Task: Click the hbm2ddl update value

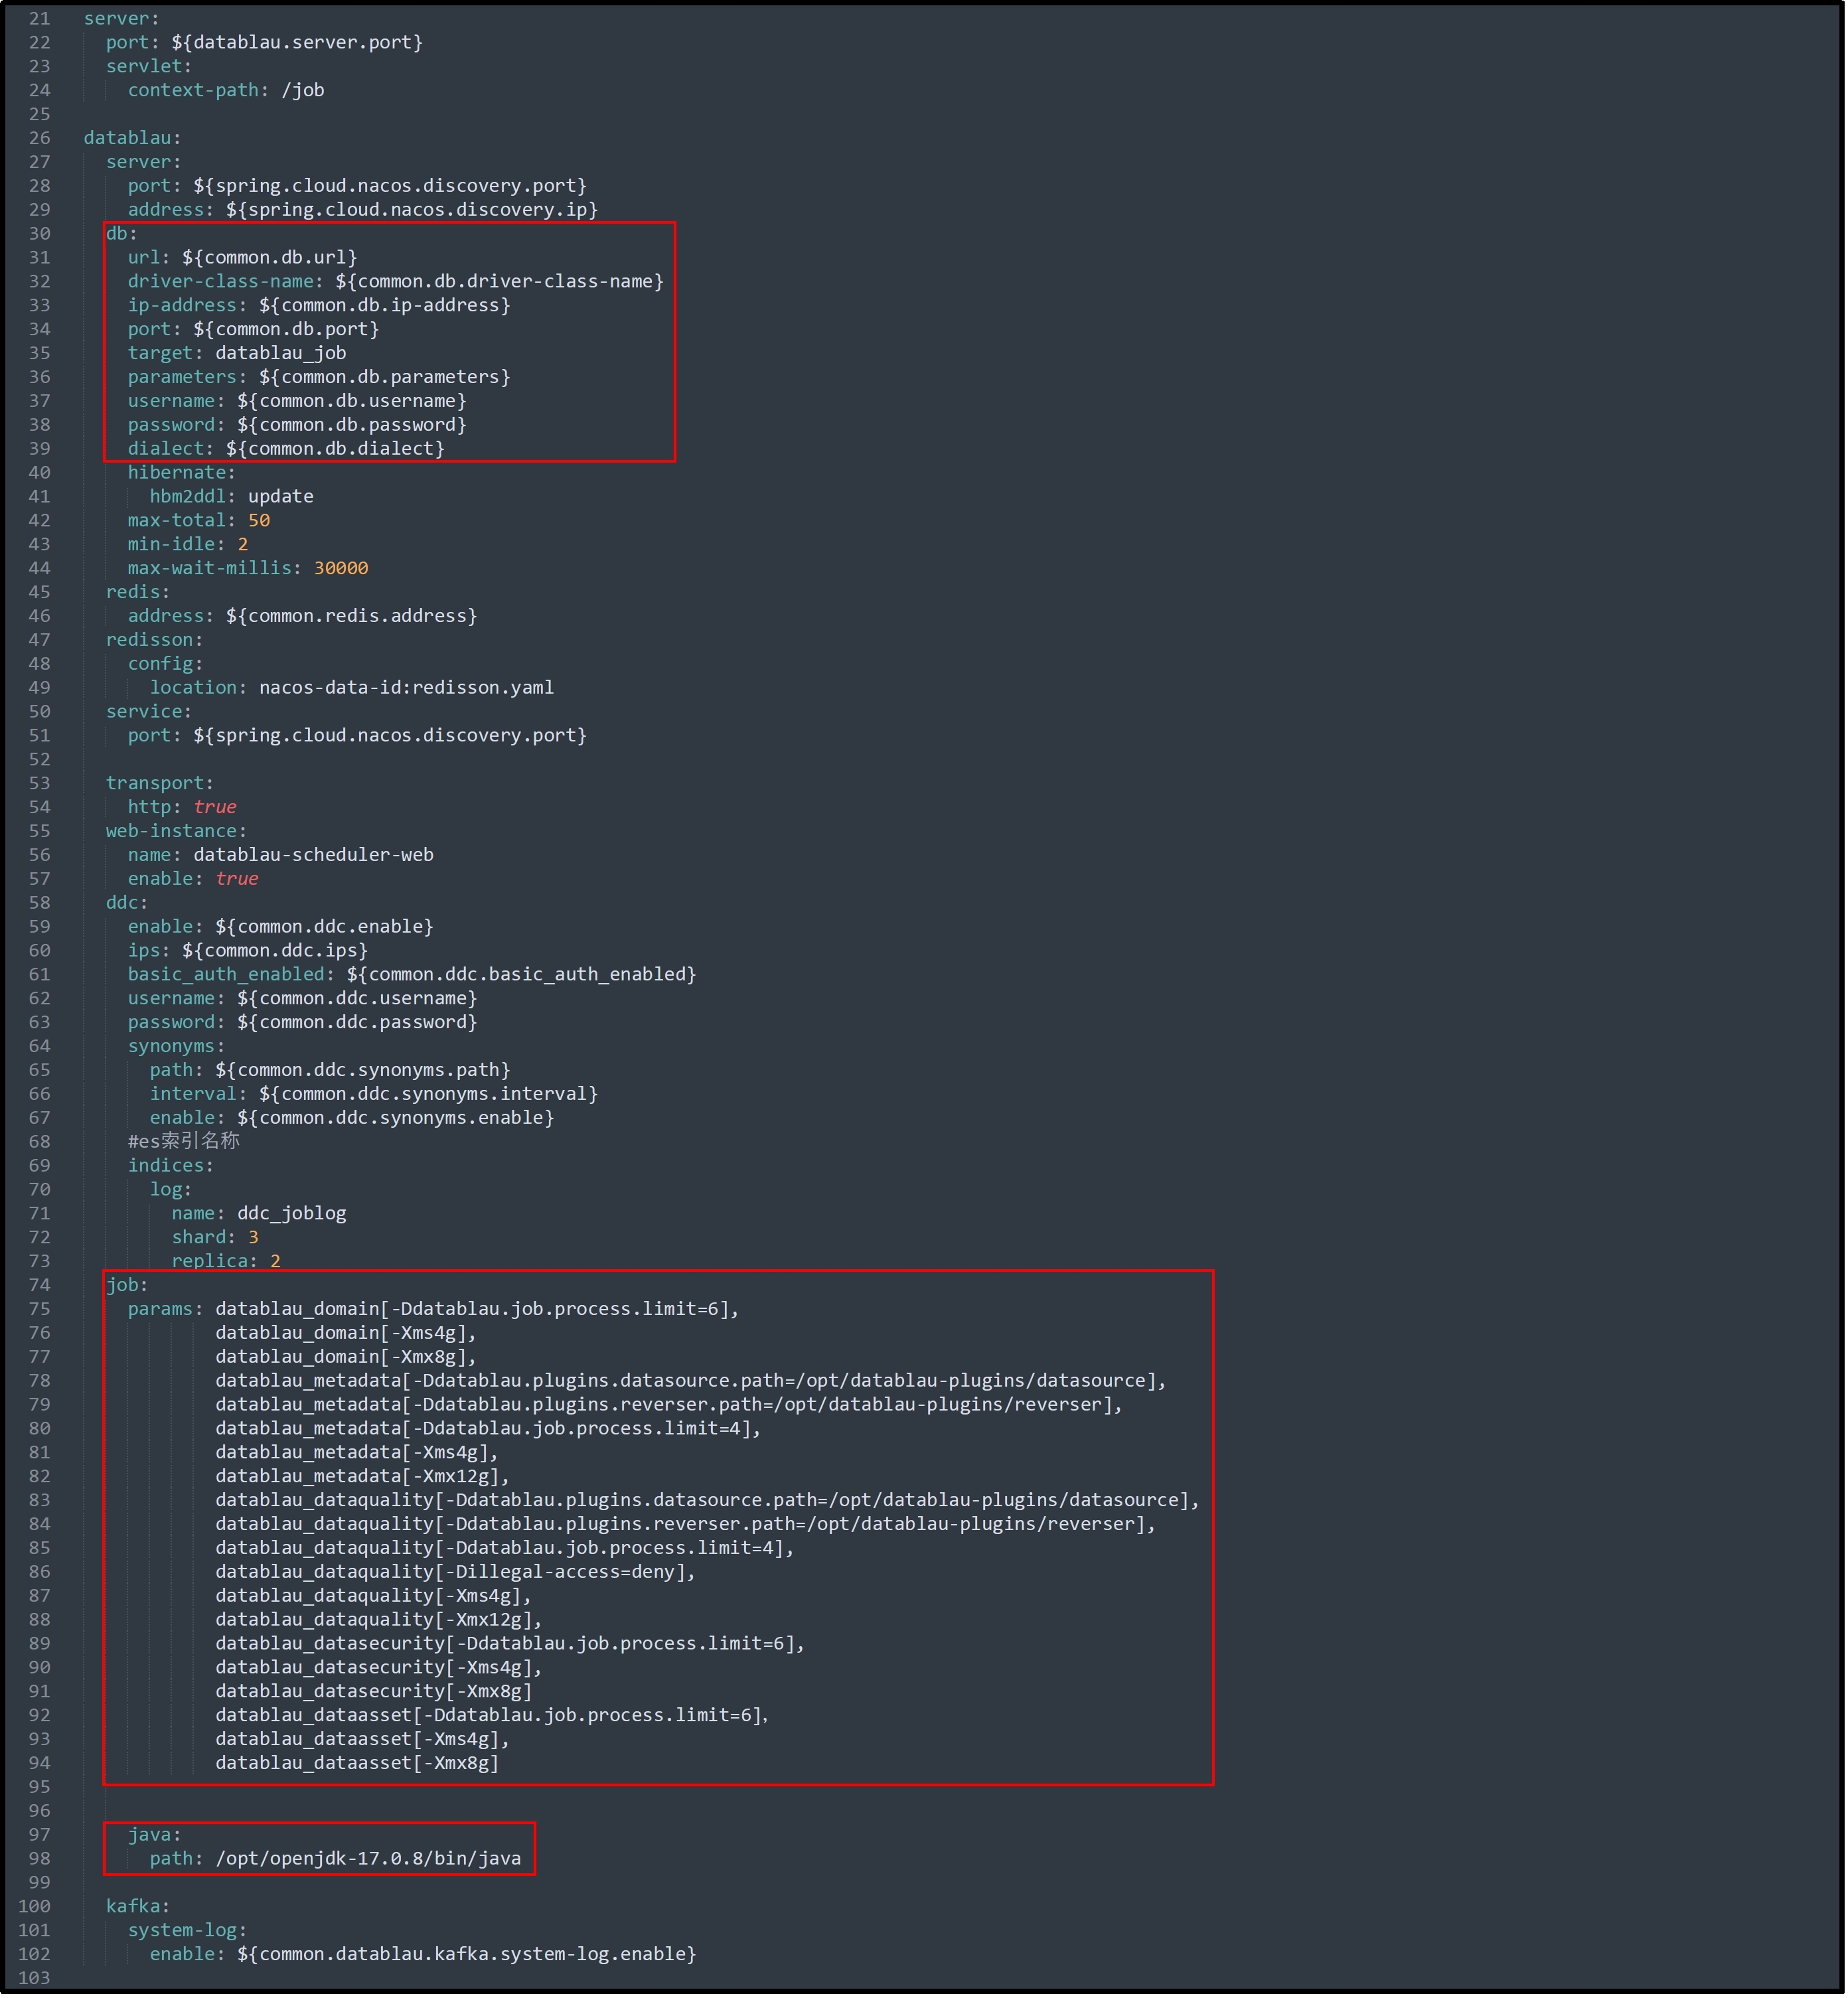Action: pyautogui.click(x=281, y=497)
